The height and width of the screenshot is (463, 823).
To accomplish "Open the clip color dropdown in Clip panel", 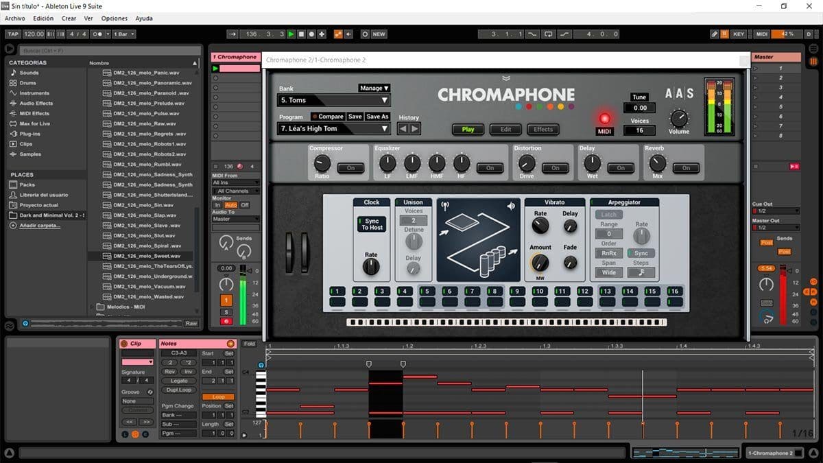I will 137,361.
